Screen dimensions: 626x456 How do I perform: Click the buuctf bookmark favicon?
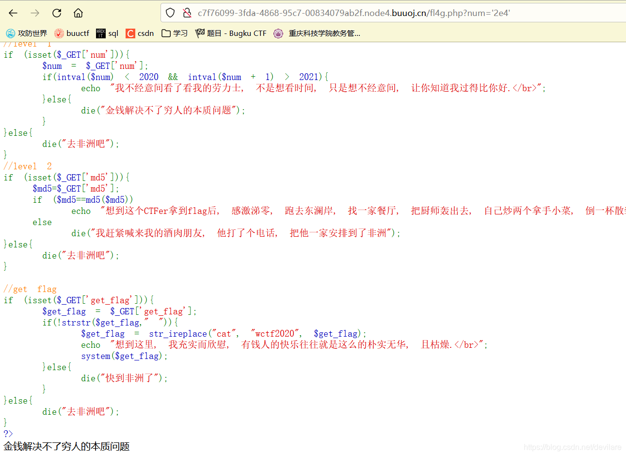59,33
